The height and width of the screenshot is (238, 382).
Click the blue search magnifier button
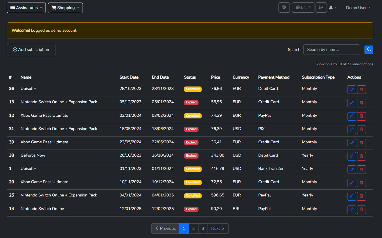point(369,50)
